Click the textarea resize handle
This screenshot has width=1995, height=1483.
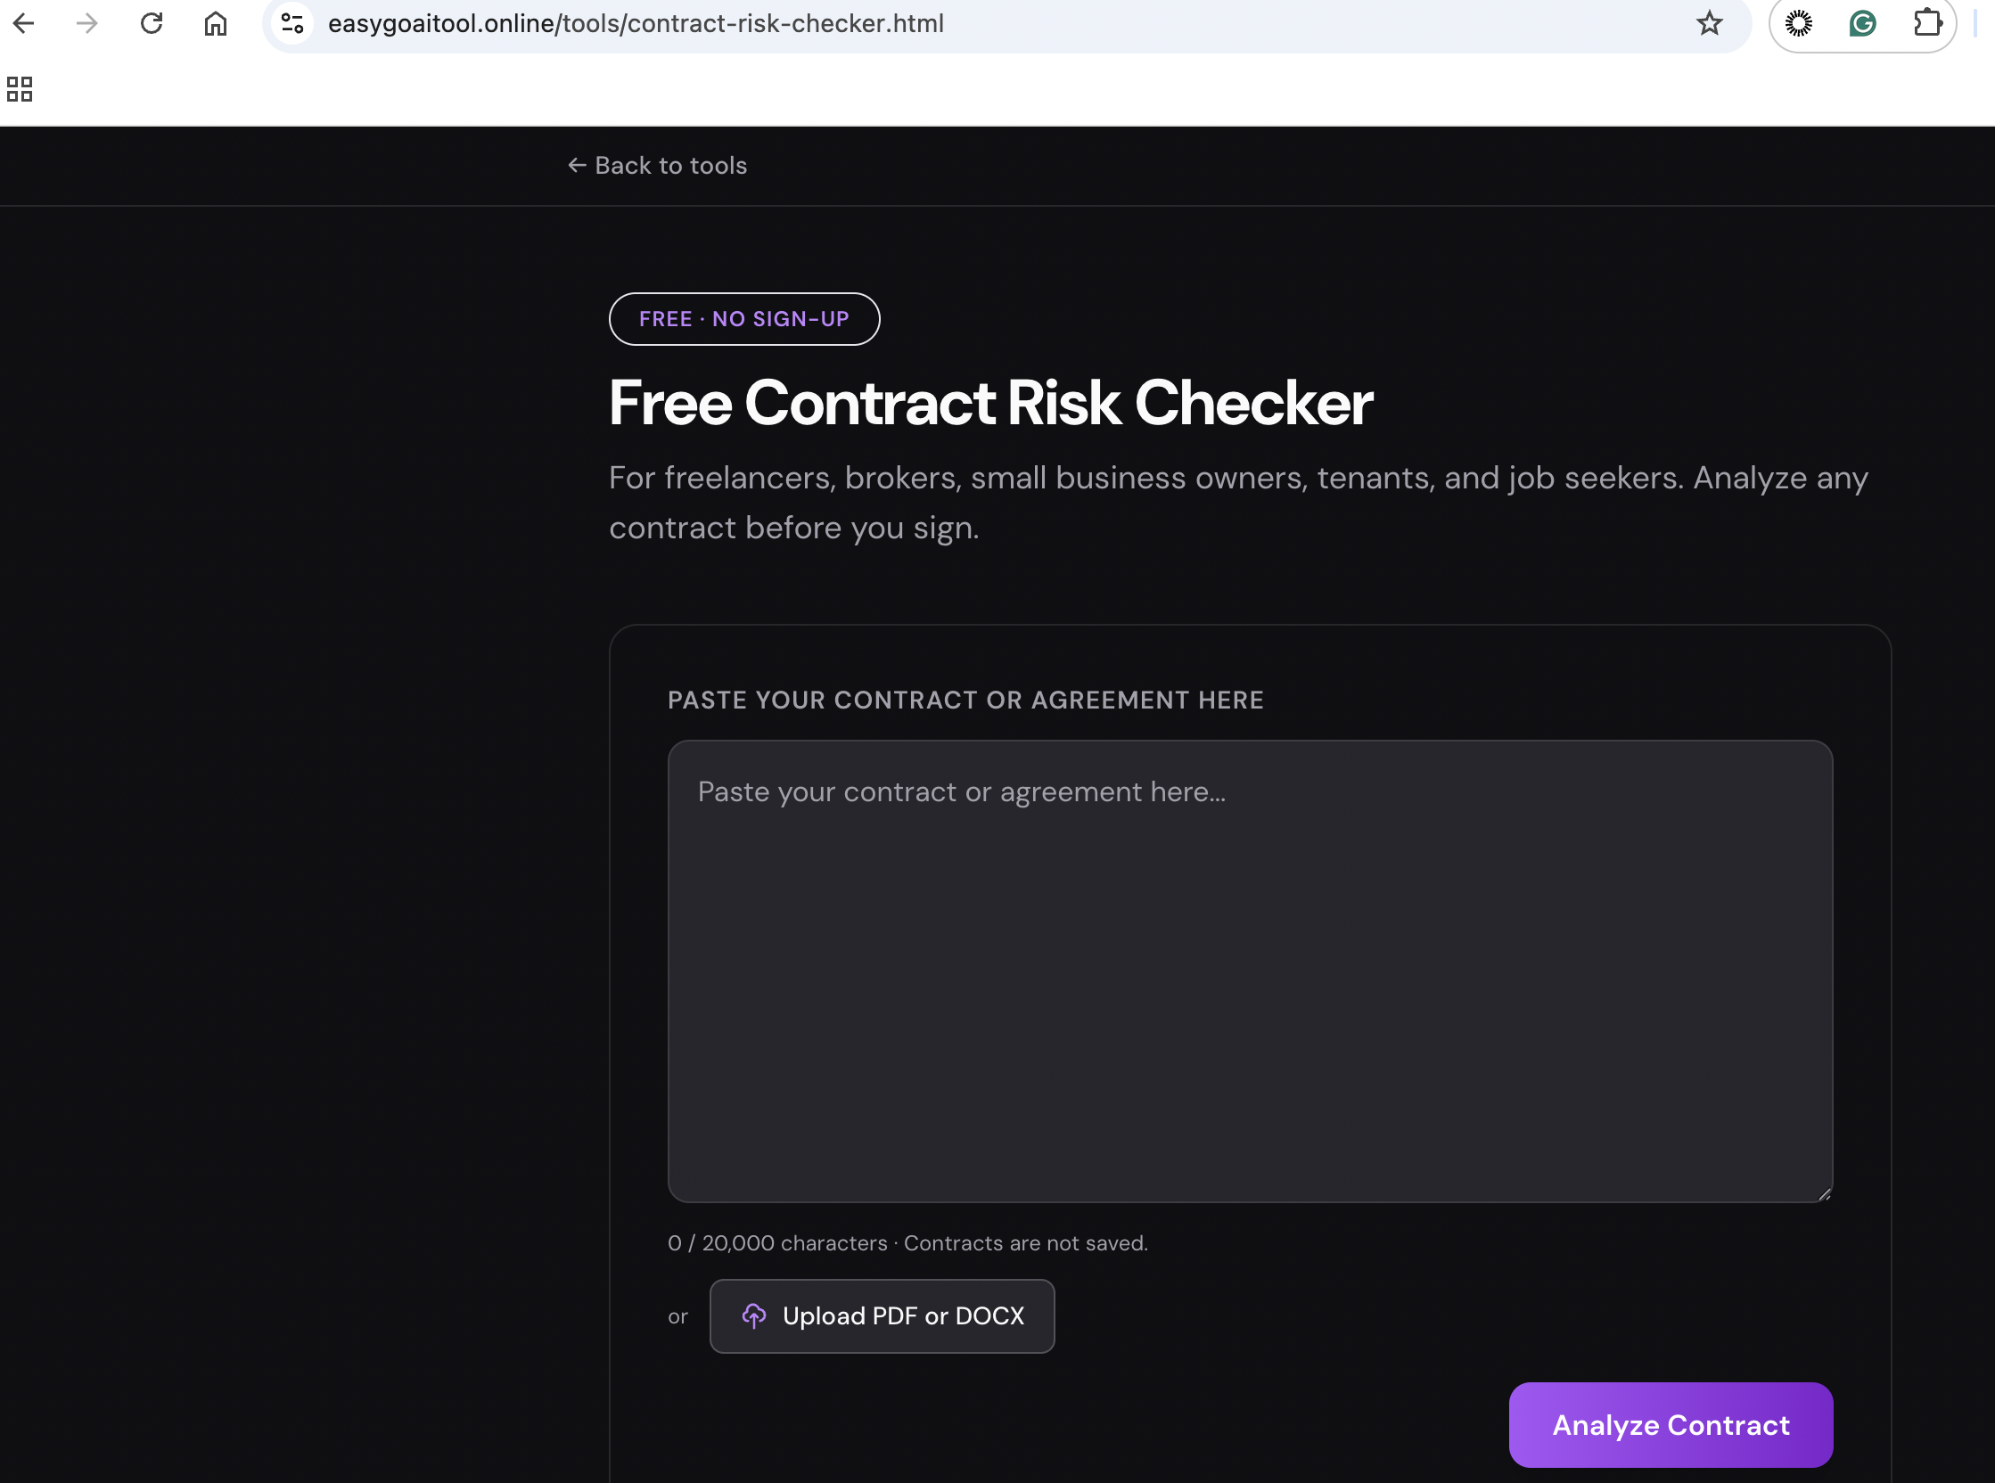(1823, 1194)
